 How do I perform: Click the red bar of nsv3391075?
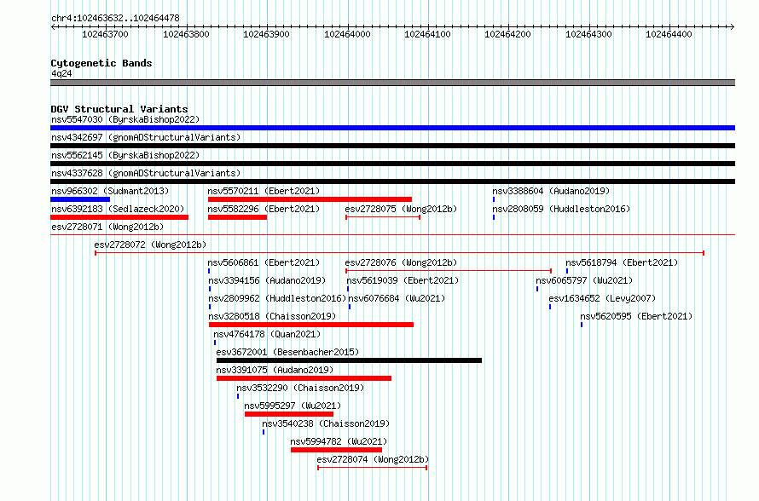(304, 378)
